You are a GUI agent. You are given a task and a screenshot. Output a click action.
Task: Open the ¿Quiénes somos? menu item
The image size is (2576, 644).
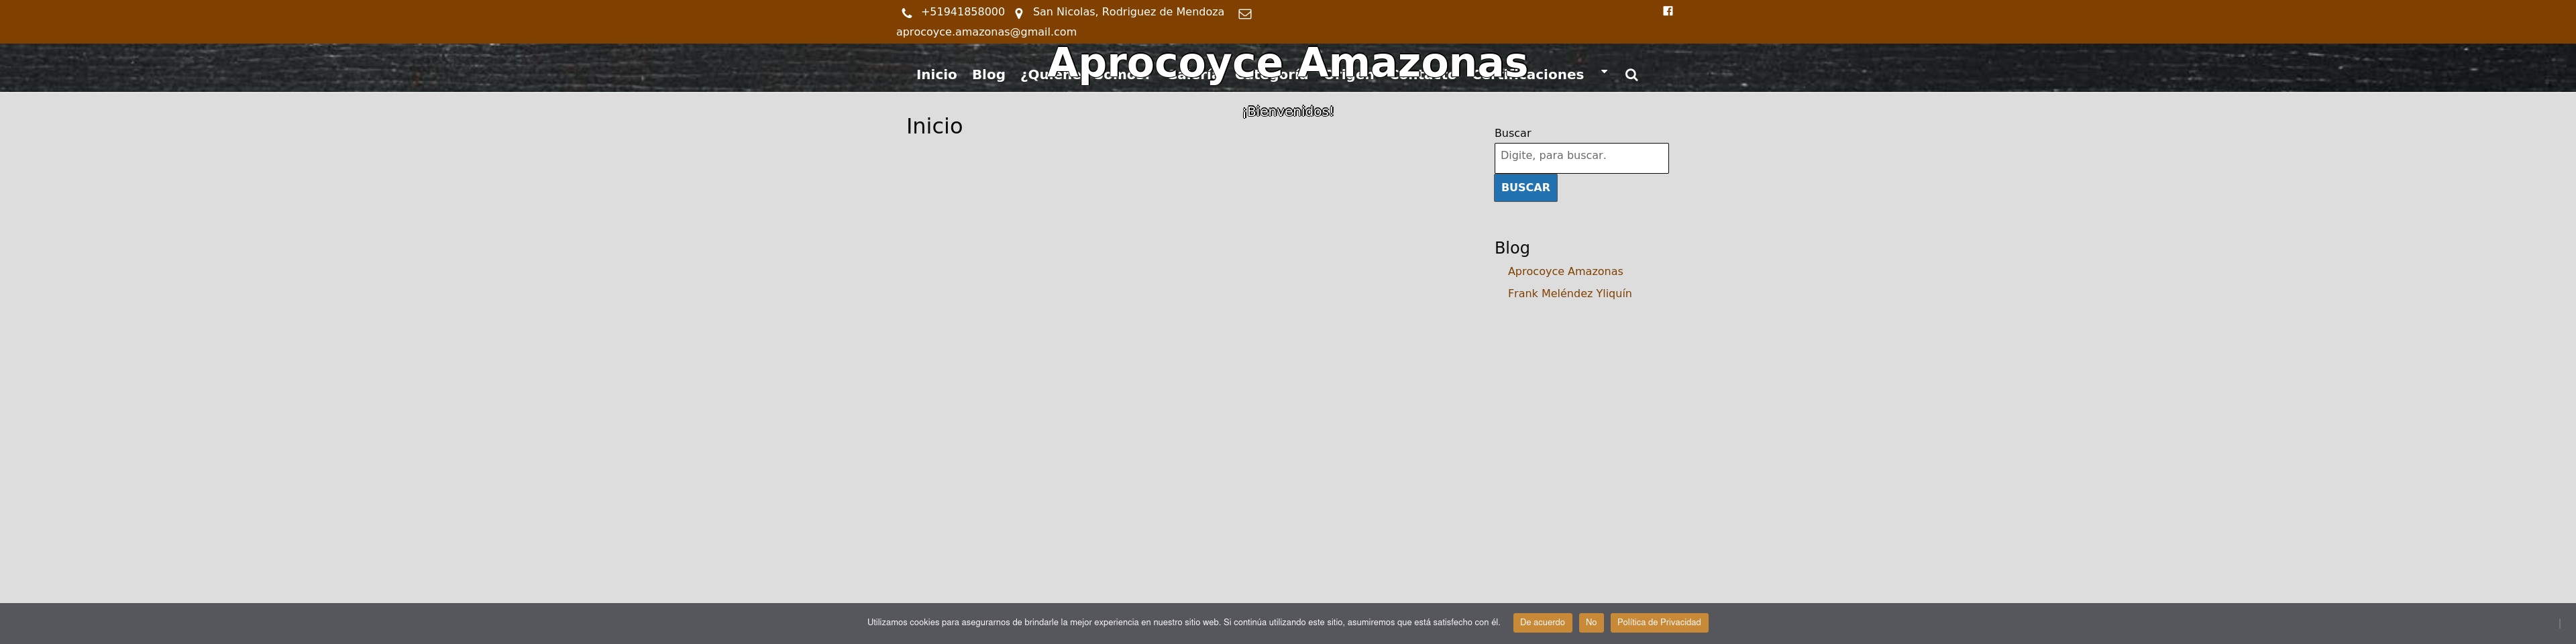(1085, 75)
